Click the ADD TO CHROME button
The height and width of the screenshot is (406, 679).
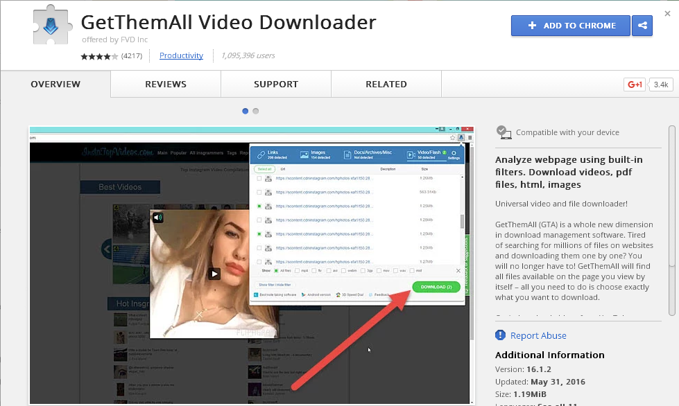pos(570,26)
